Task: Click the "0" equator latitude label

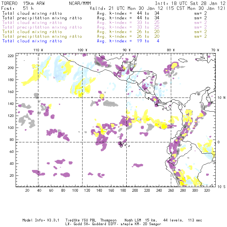Action: 219,142
